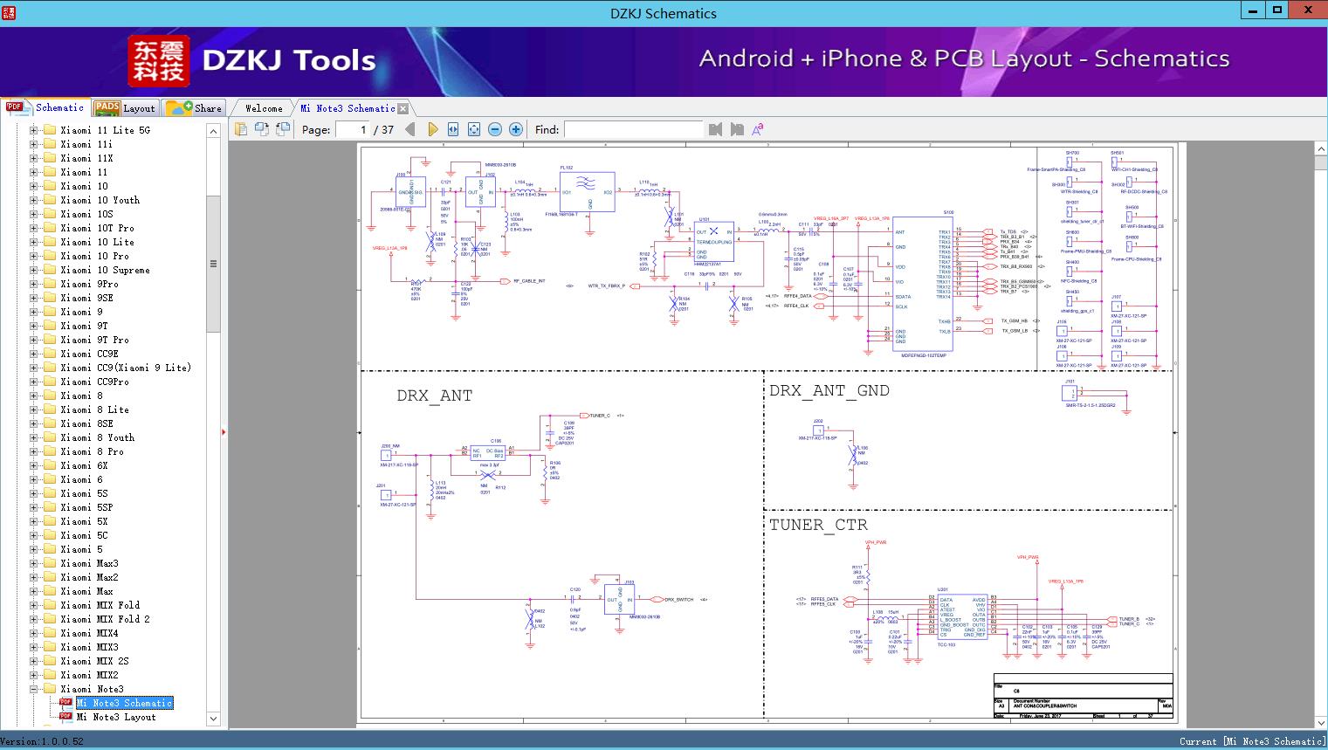
Task: Click the find next icon beside the Find box
Action: [x=737, y=129]
